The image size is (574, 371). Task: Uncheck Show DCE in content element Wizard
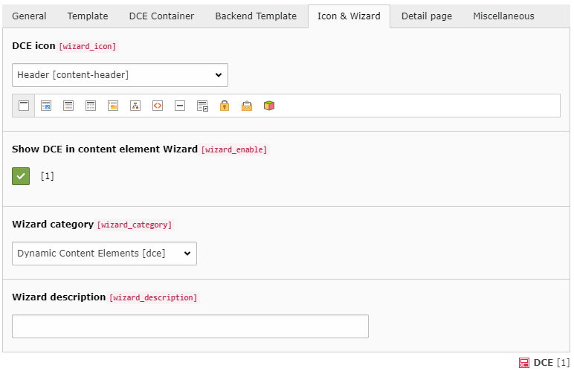tap(21, 176)
